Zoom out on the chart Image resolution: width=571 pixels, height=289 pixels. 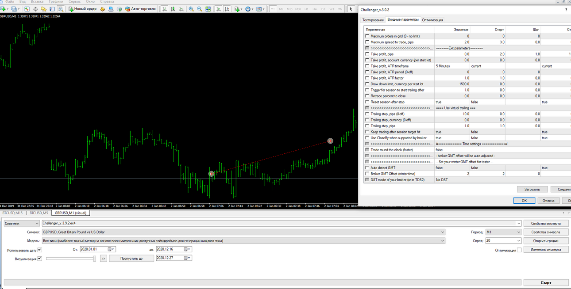(x=200, y=9)
